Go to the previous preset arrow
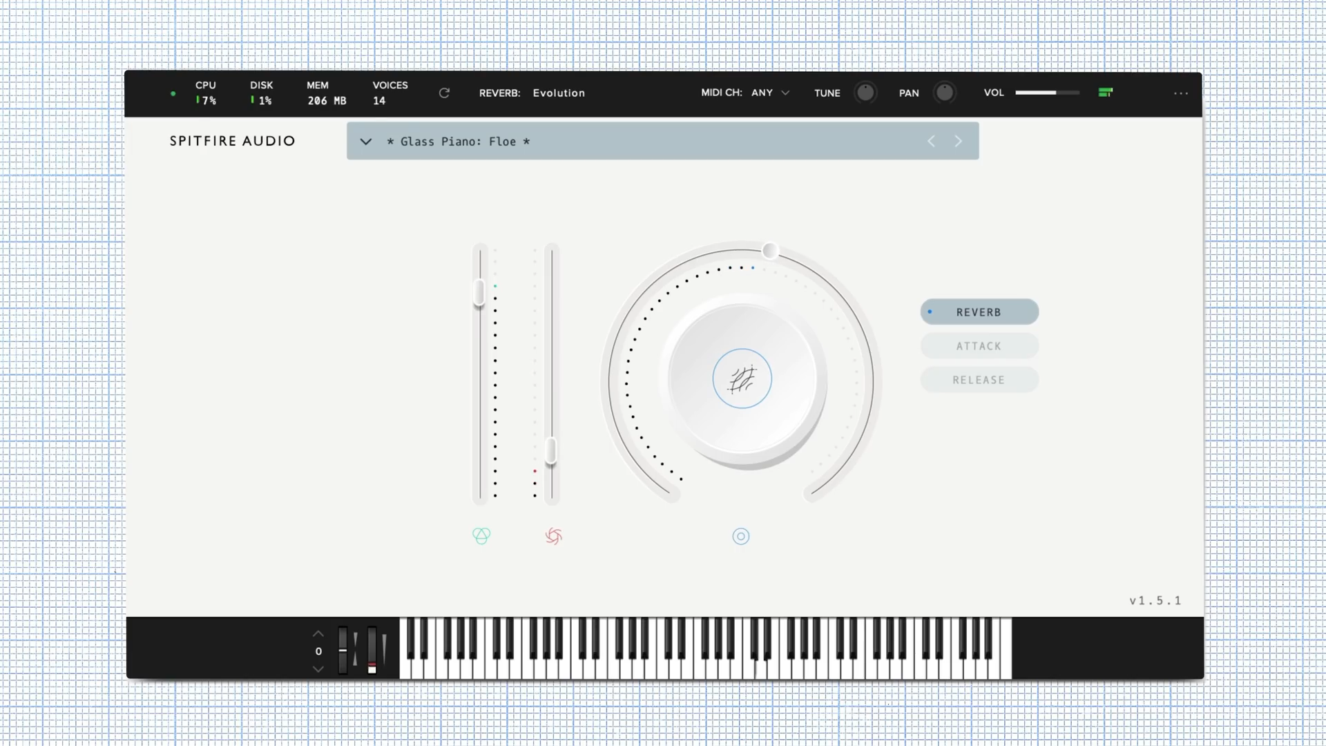The width and height of the screenshot is (1326, 746). point(931,141)
